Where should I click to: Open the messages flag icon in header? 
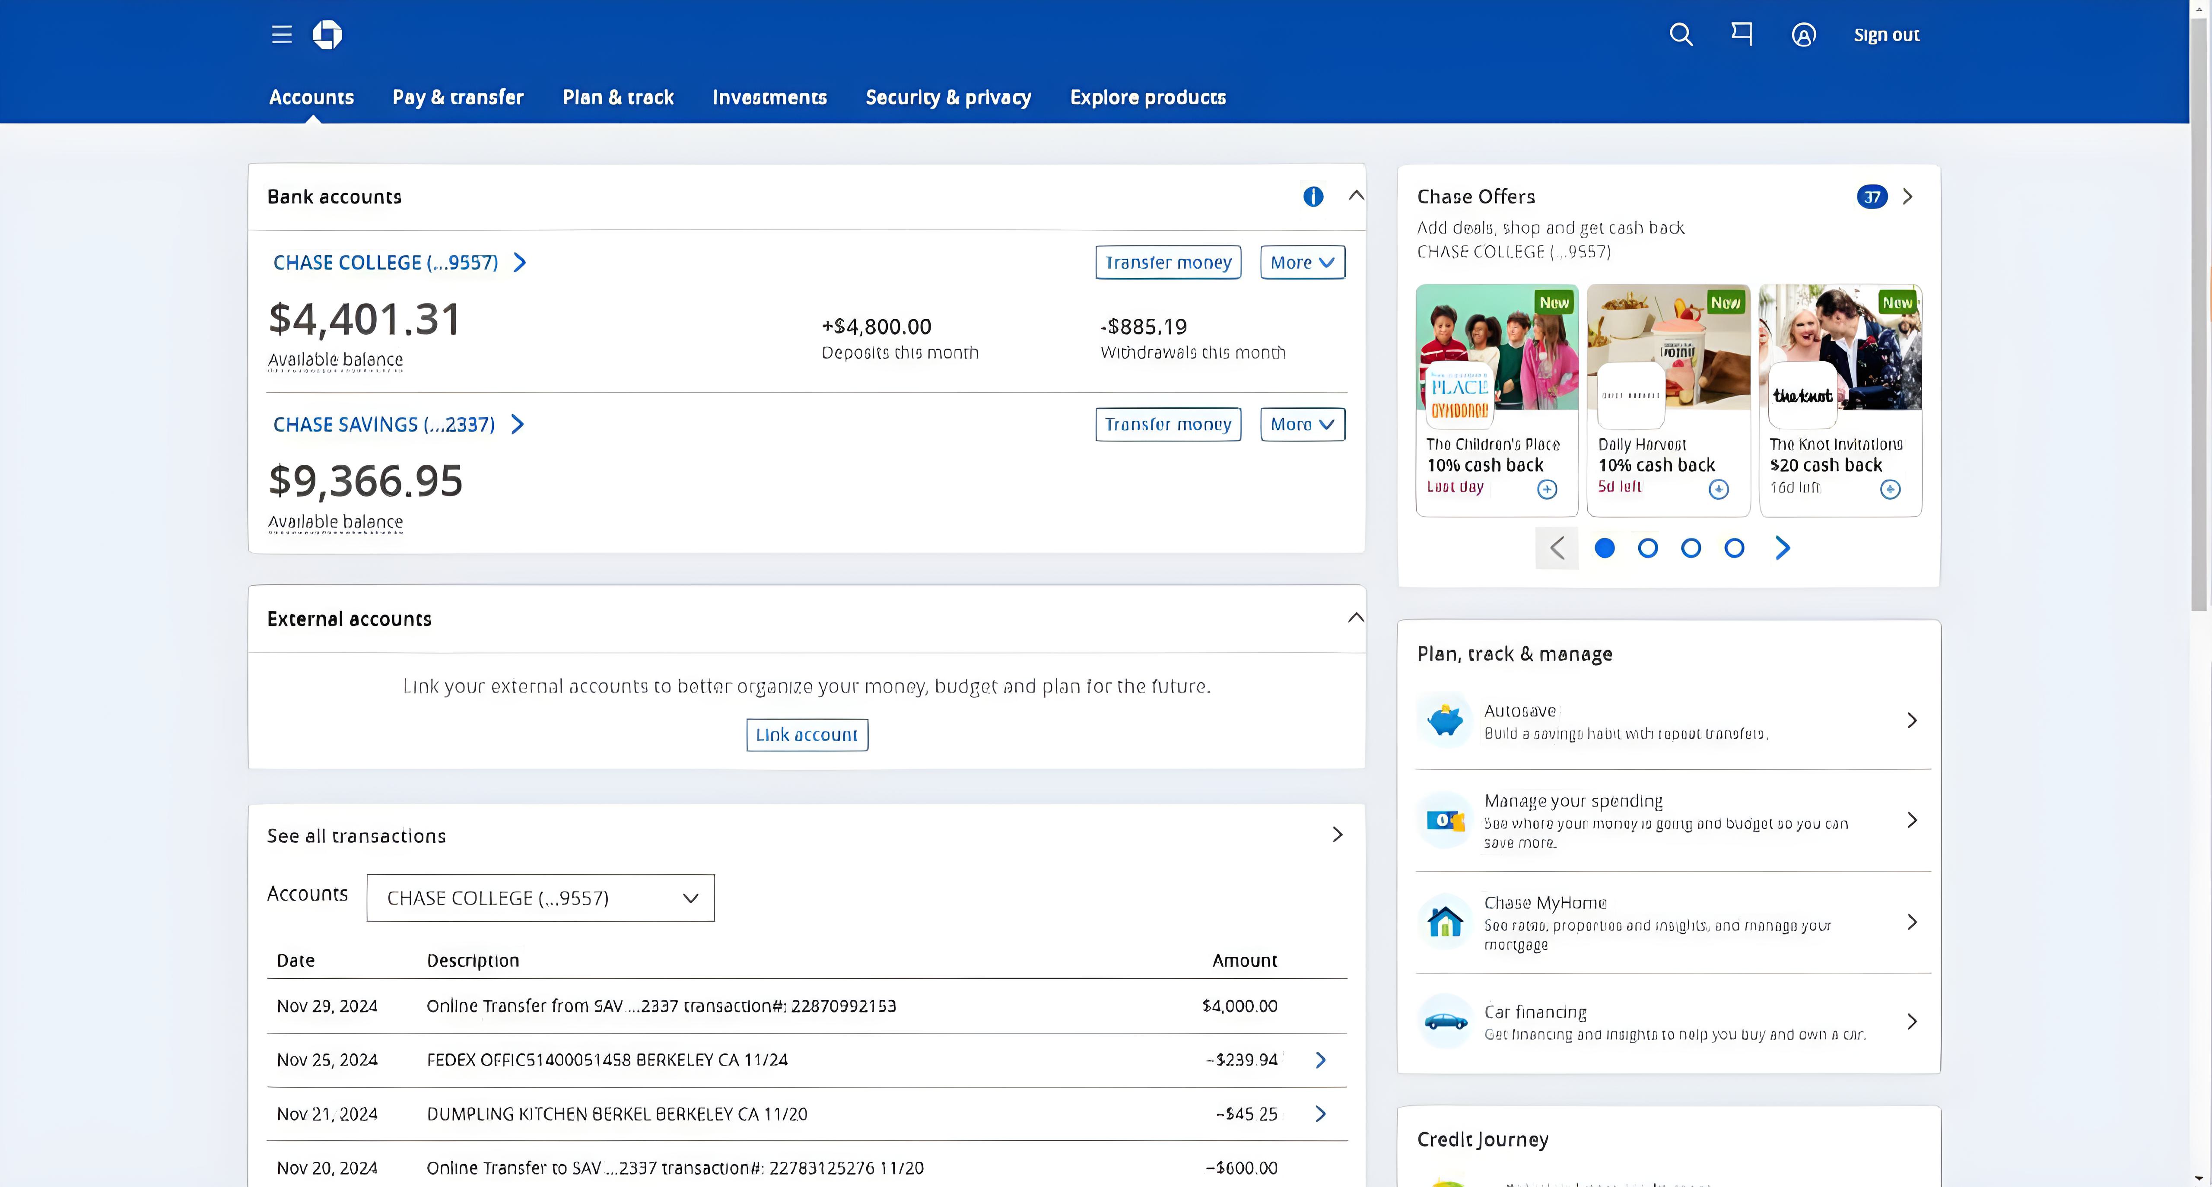(1742, 33)
